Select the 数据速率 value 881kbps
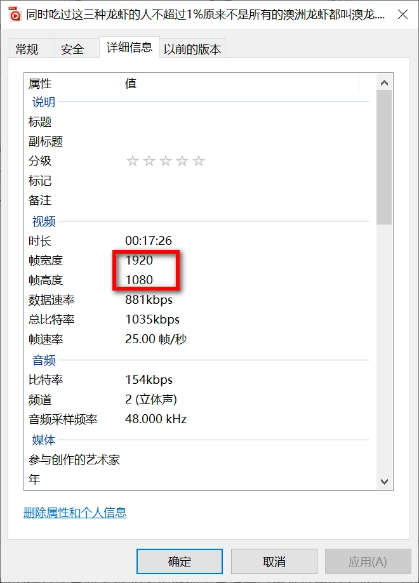The width and height of the screenshot is (419, 583). point(149,299)
